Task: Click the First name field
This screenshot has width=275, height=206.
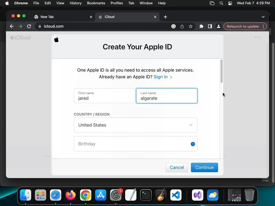Action: [x=104, y=96]
